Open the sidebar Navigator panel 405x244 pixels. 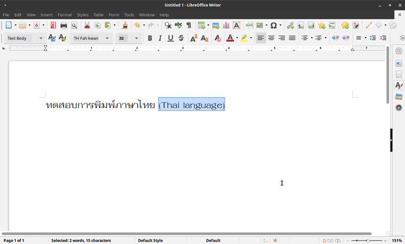pos(399,108)
